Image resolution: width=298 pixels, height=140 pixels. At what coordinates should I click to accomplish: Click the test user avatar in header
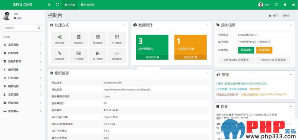tap(261, 5)
